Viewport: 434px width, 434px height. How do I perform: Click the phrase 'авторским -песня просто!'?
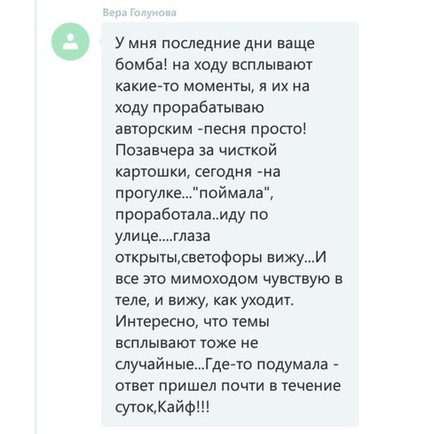(210, 129)
